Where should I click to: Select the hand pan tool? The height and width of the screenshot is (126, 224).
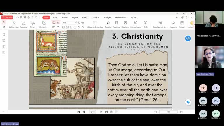(x=4, y=27)
